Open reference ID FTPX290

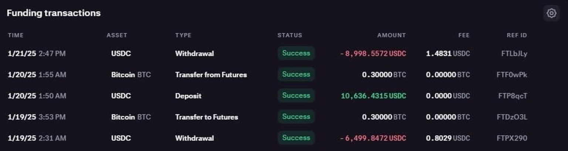tap(512, 139)
